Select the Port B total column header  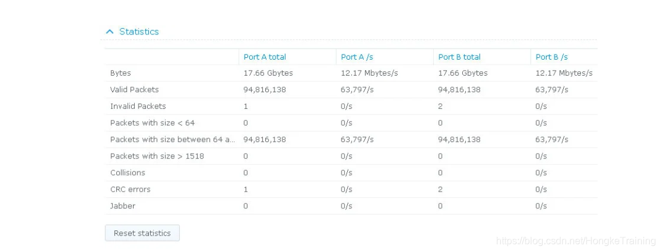tap(460, 57)
